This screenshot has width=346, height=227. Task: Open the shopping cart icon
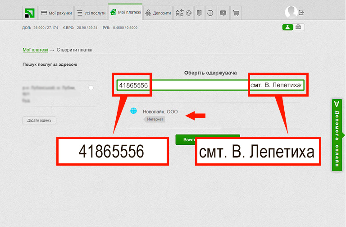pos(236,13)
